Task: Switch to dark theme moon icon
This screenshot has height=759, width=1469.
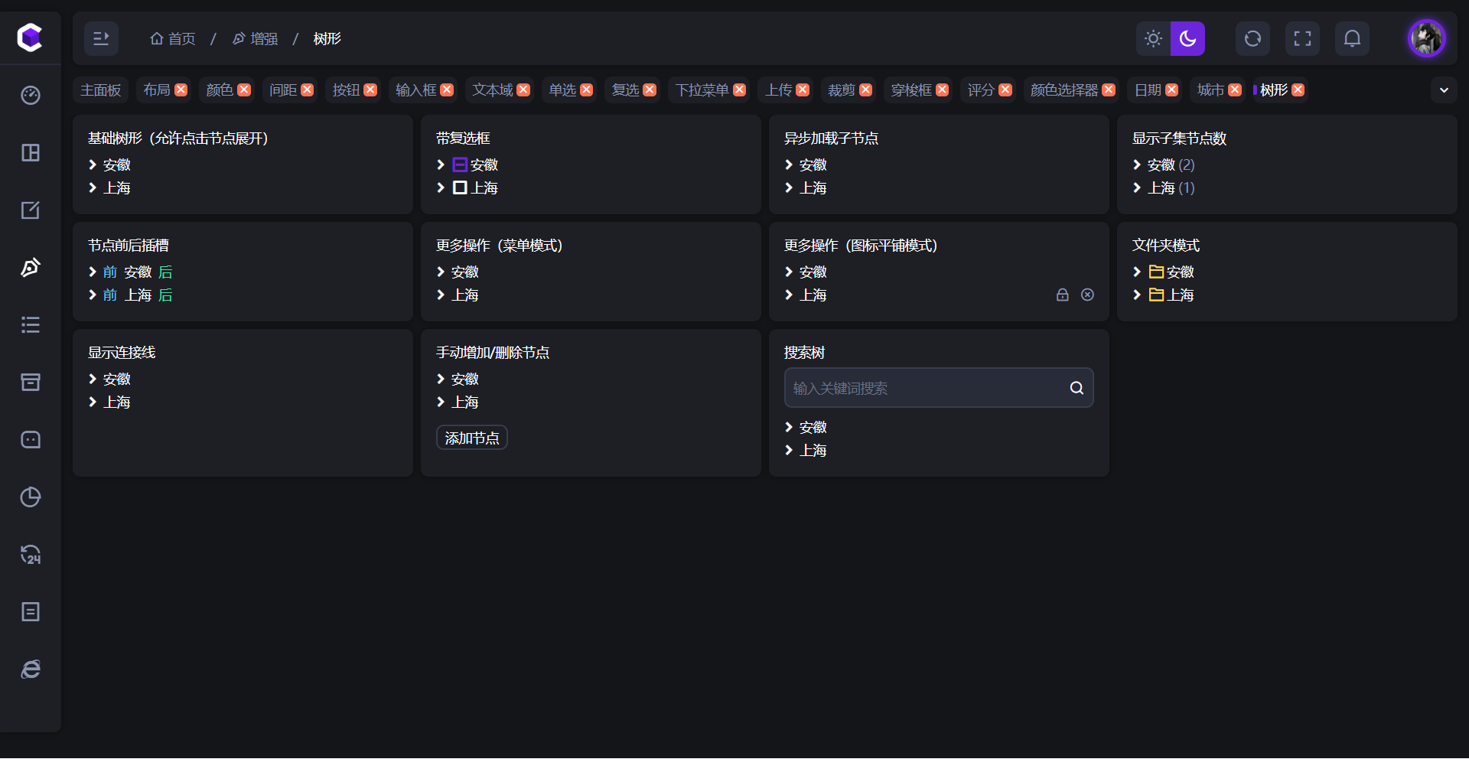Action: click(x=1187, y=38)
